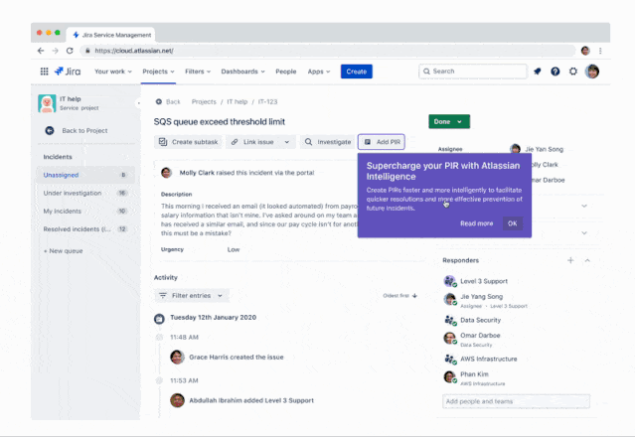The image size is (635, 437).
Task: Click the Jira logo
Action: pos(68,72)
